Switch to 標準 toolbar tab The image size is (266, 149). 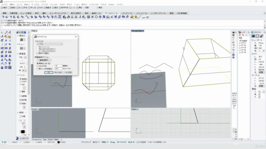[5, 13]
